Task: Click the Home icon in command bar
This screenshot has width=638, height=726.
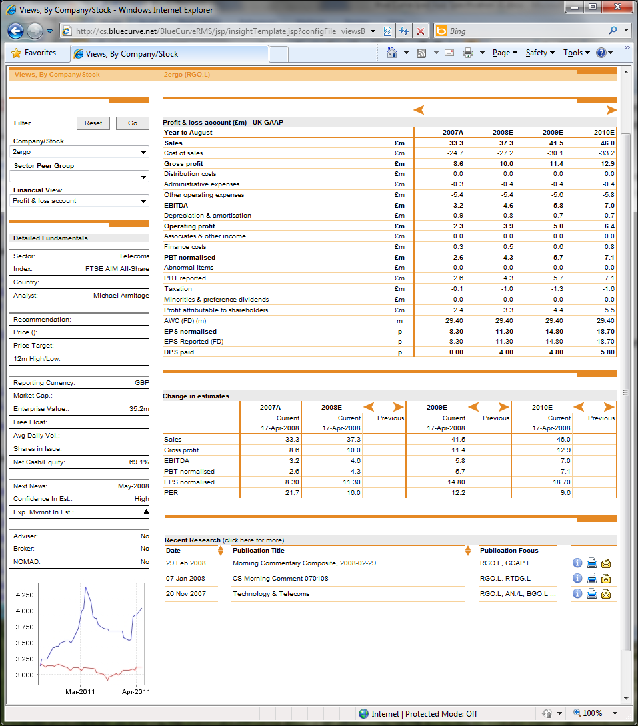Action: (392, 53)
